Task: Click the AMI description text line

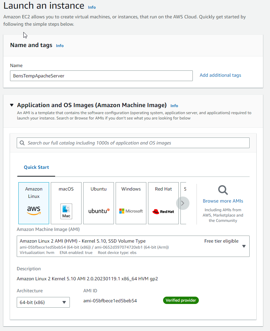Action: tap(87, 279)
